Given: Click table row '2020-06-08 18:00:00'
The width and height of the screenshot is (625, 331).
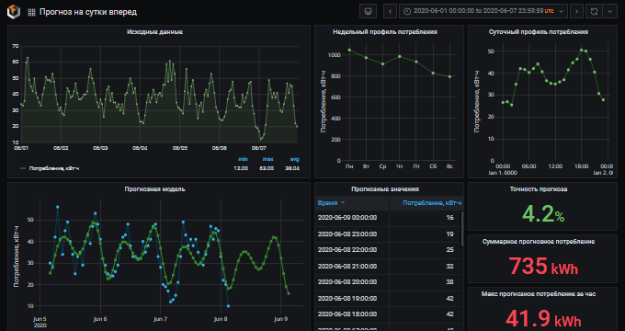Looking at the screenshot, I should tap(388, 314).
